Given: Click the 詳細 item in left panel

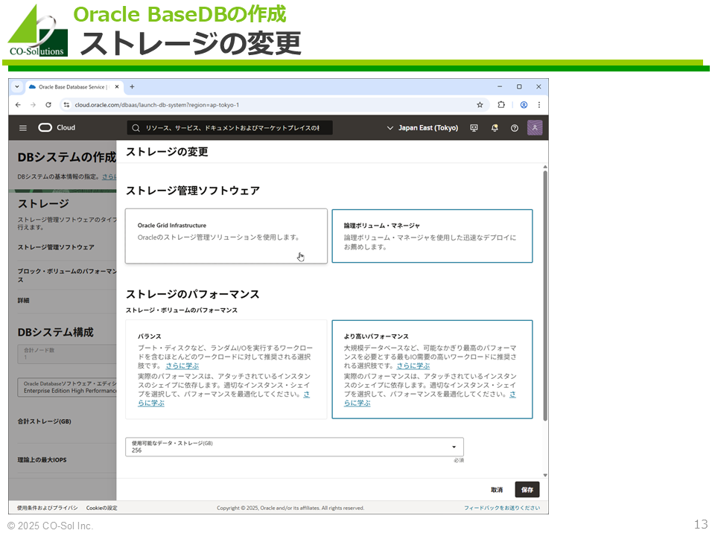Looking at the screenshot, I should [x=23, y=300].
